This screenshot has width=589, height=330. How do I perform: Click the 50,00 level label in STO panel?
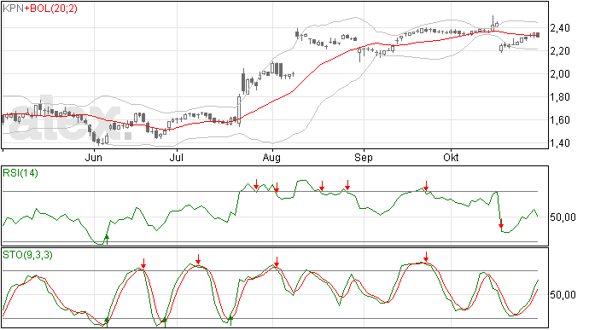click(563, 295)
